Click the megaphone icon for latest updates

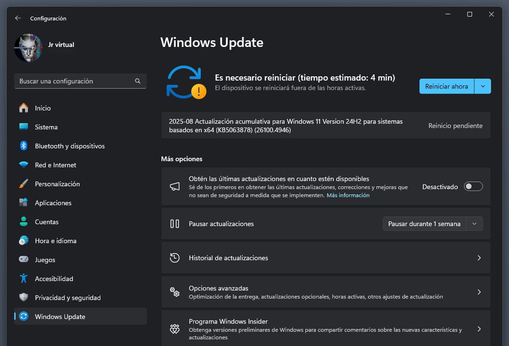click(x=175, y=186)
